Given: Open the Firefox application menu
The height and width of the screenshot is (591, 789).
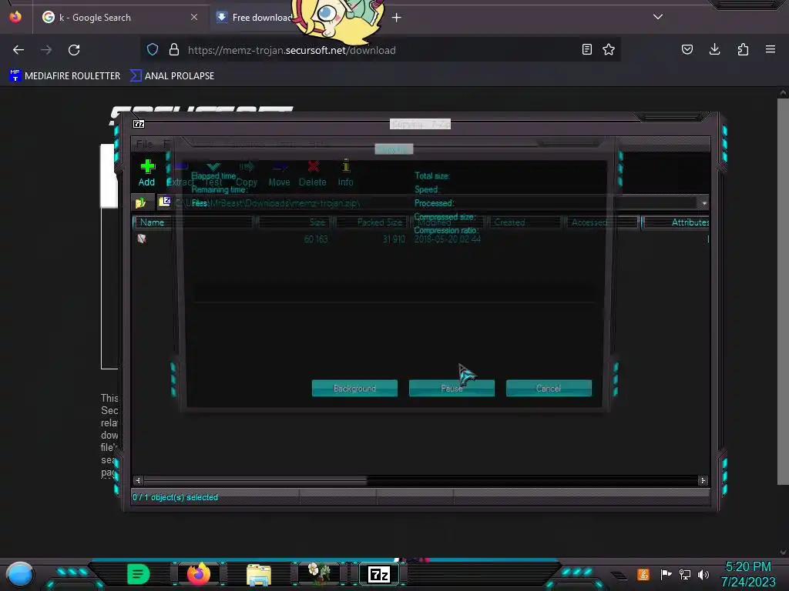Looking at the screenshot, I should (771, 49).
